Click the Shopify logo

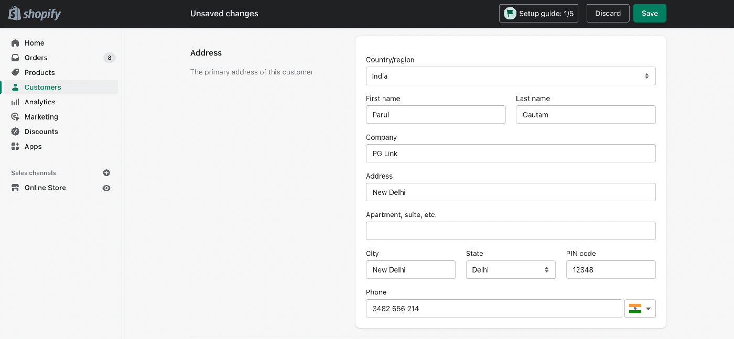tap(35, 14)
